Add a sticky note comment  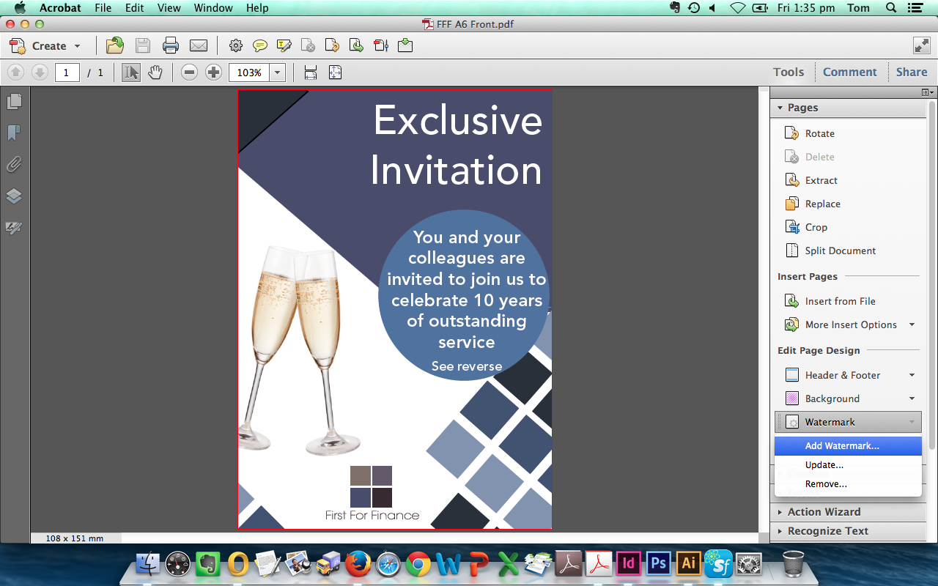[260, 45]
